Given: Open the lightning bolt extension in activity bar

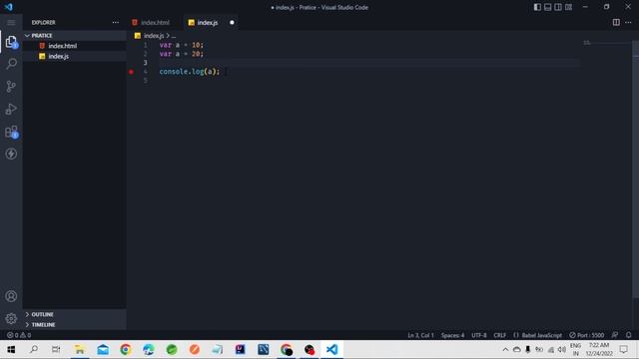Looking at the screenshot, I should click(x=11, y=154).
